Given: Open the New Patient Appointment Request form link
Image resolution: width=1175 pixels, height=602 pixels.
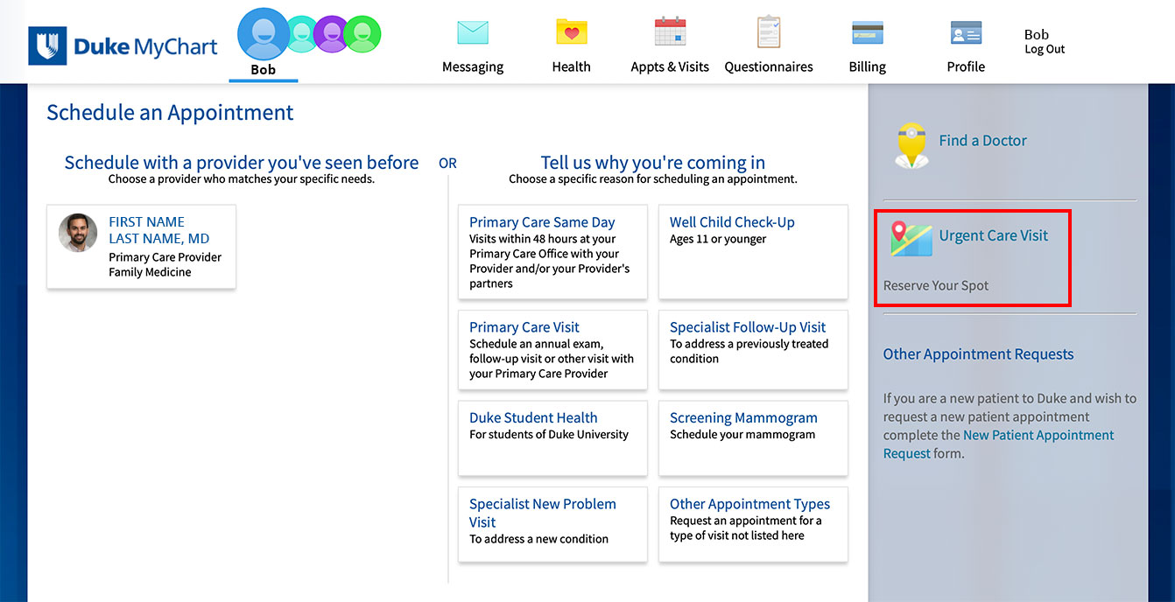Looking at the screenshot, I should click(999, 444).
